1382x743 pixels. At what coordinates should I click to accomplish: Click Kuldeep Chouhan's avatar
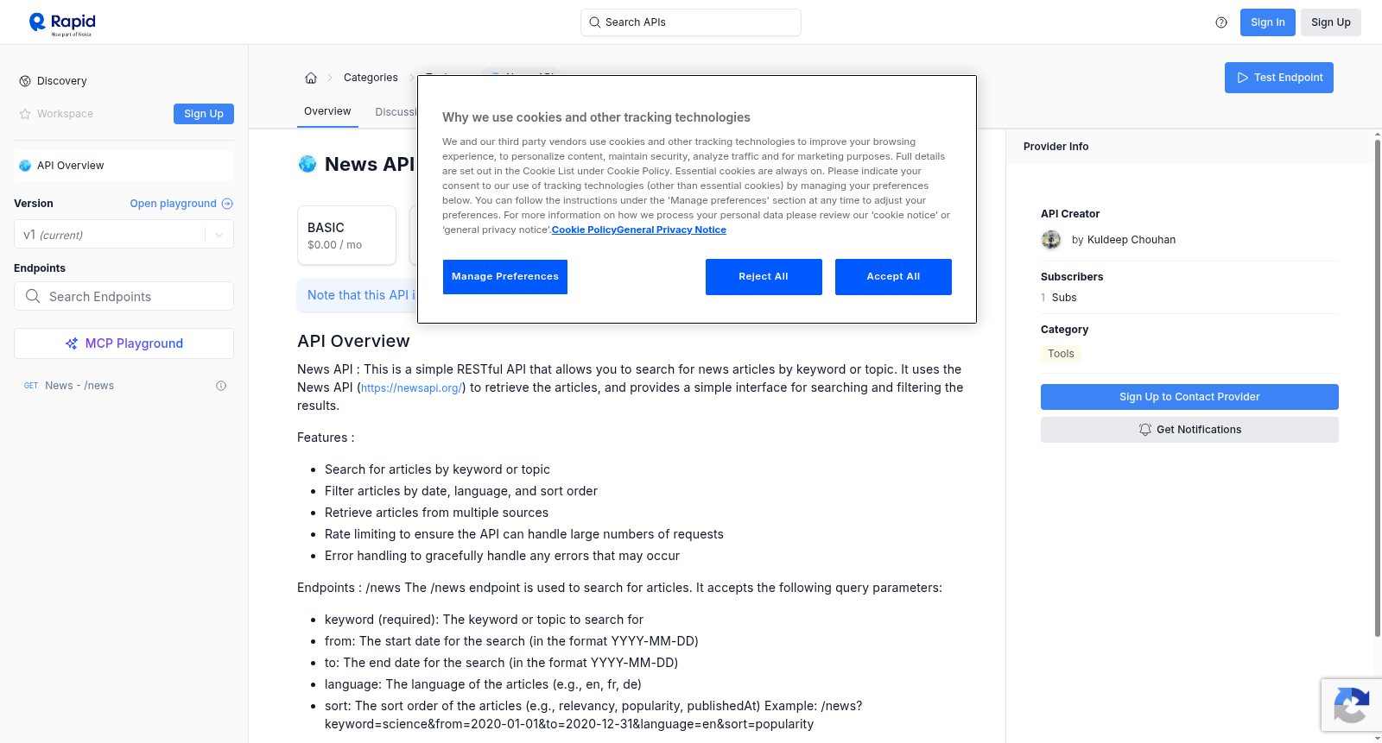[1051, 240]
